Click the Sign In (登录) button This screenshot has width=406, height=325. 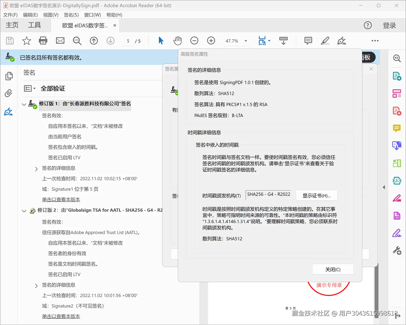[390, 25]
